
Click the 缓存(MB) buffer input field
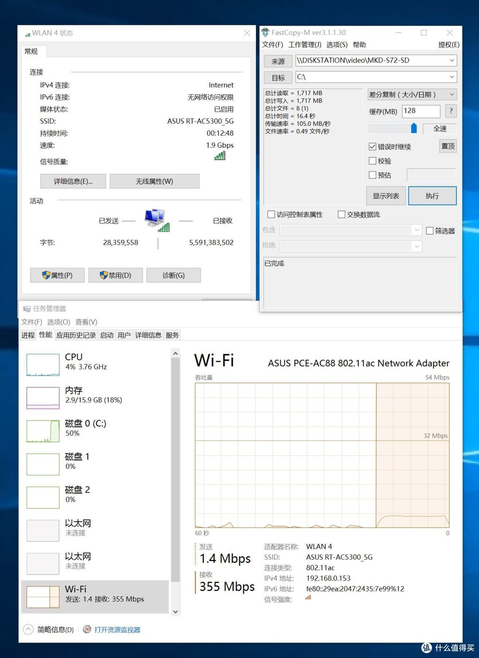[x=421, y=111]
